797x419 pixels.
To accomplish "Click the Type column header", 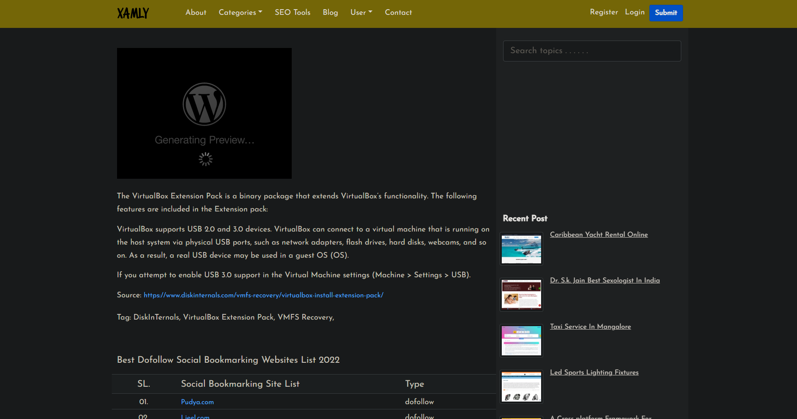I will tap(414, 384).
